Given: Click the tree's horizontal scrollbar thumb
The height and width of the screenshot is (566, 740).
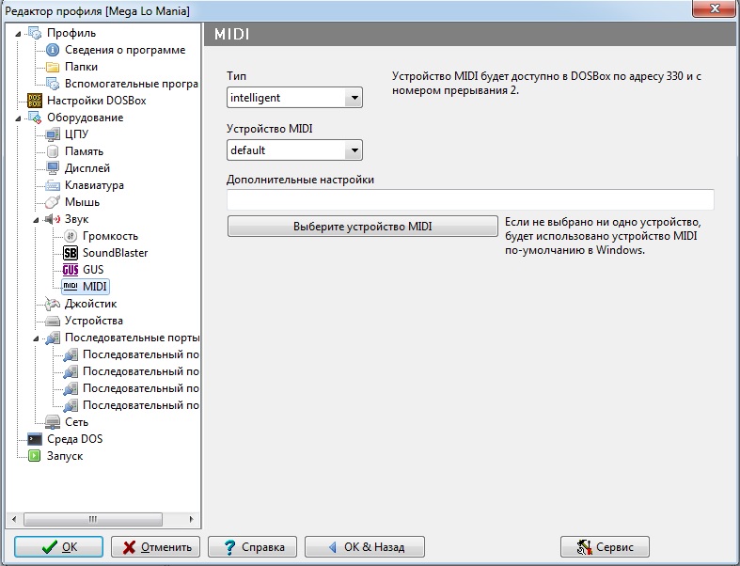Looking at the screenshot, I should click(93, 519).
